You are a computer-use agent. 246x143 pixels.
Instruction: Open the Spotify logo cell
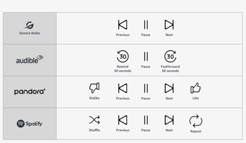pos(30,123)
